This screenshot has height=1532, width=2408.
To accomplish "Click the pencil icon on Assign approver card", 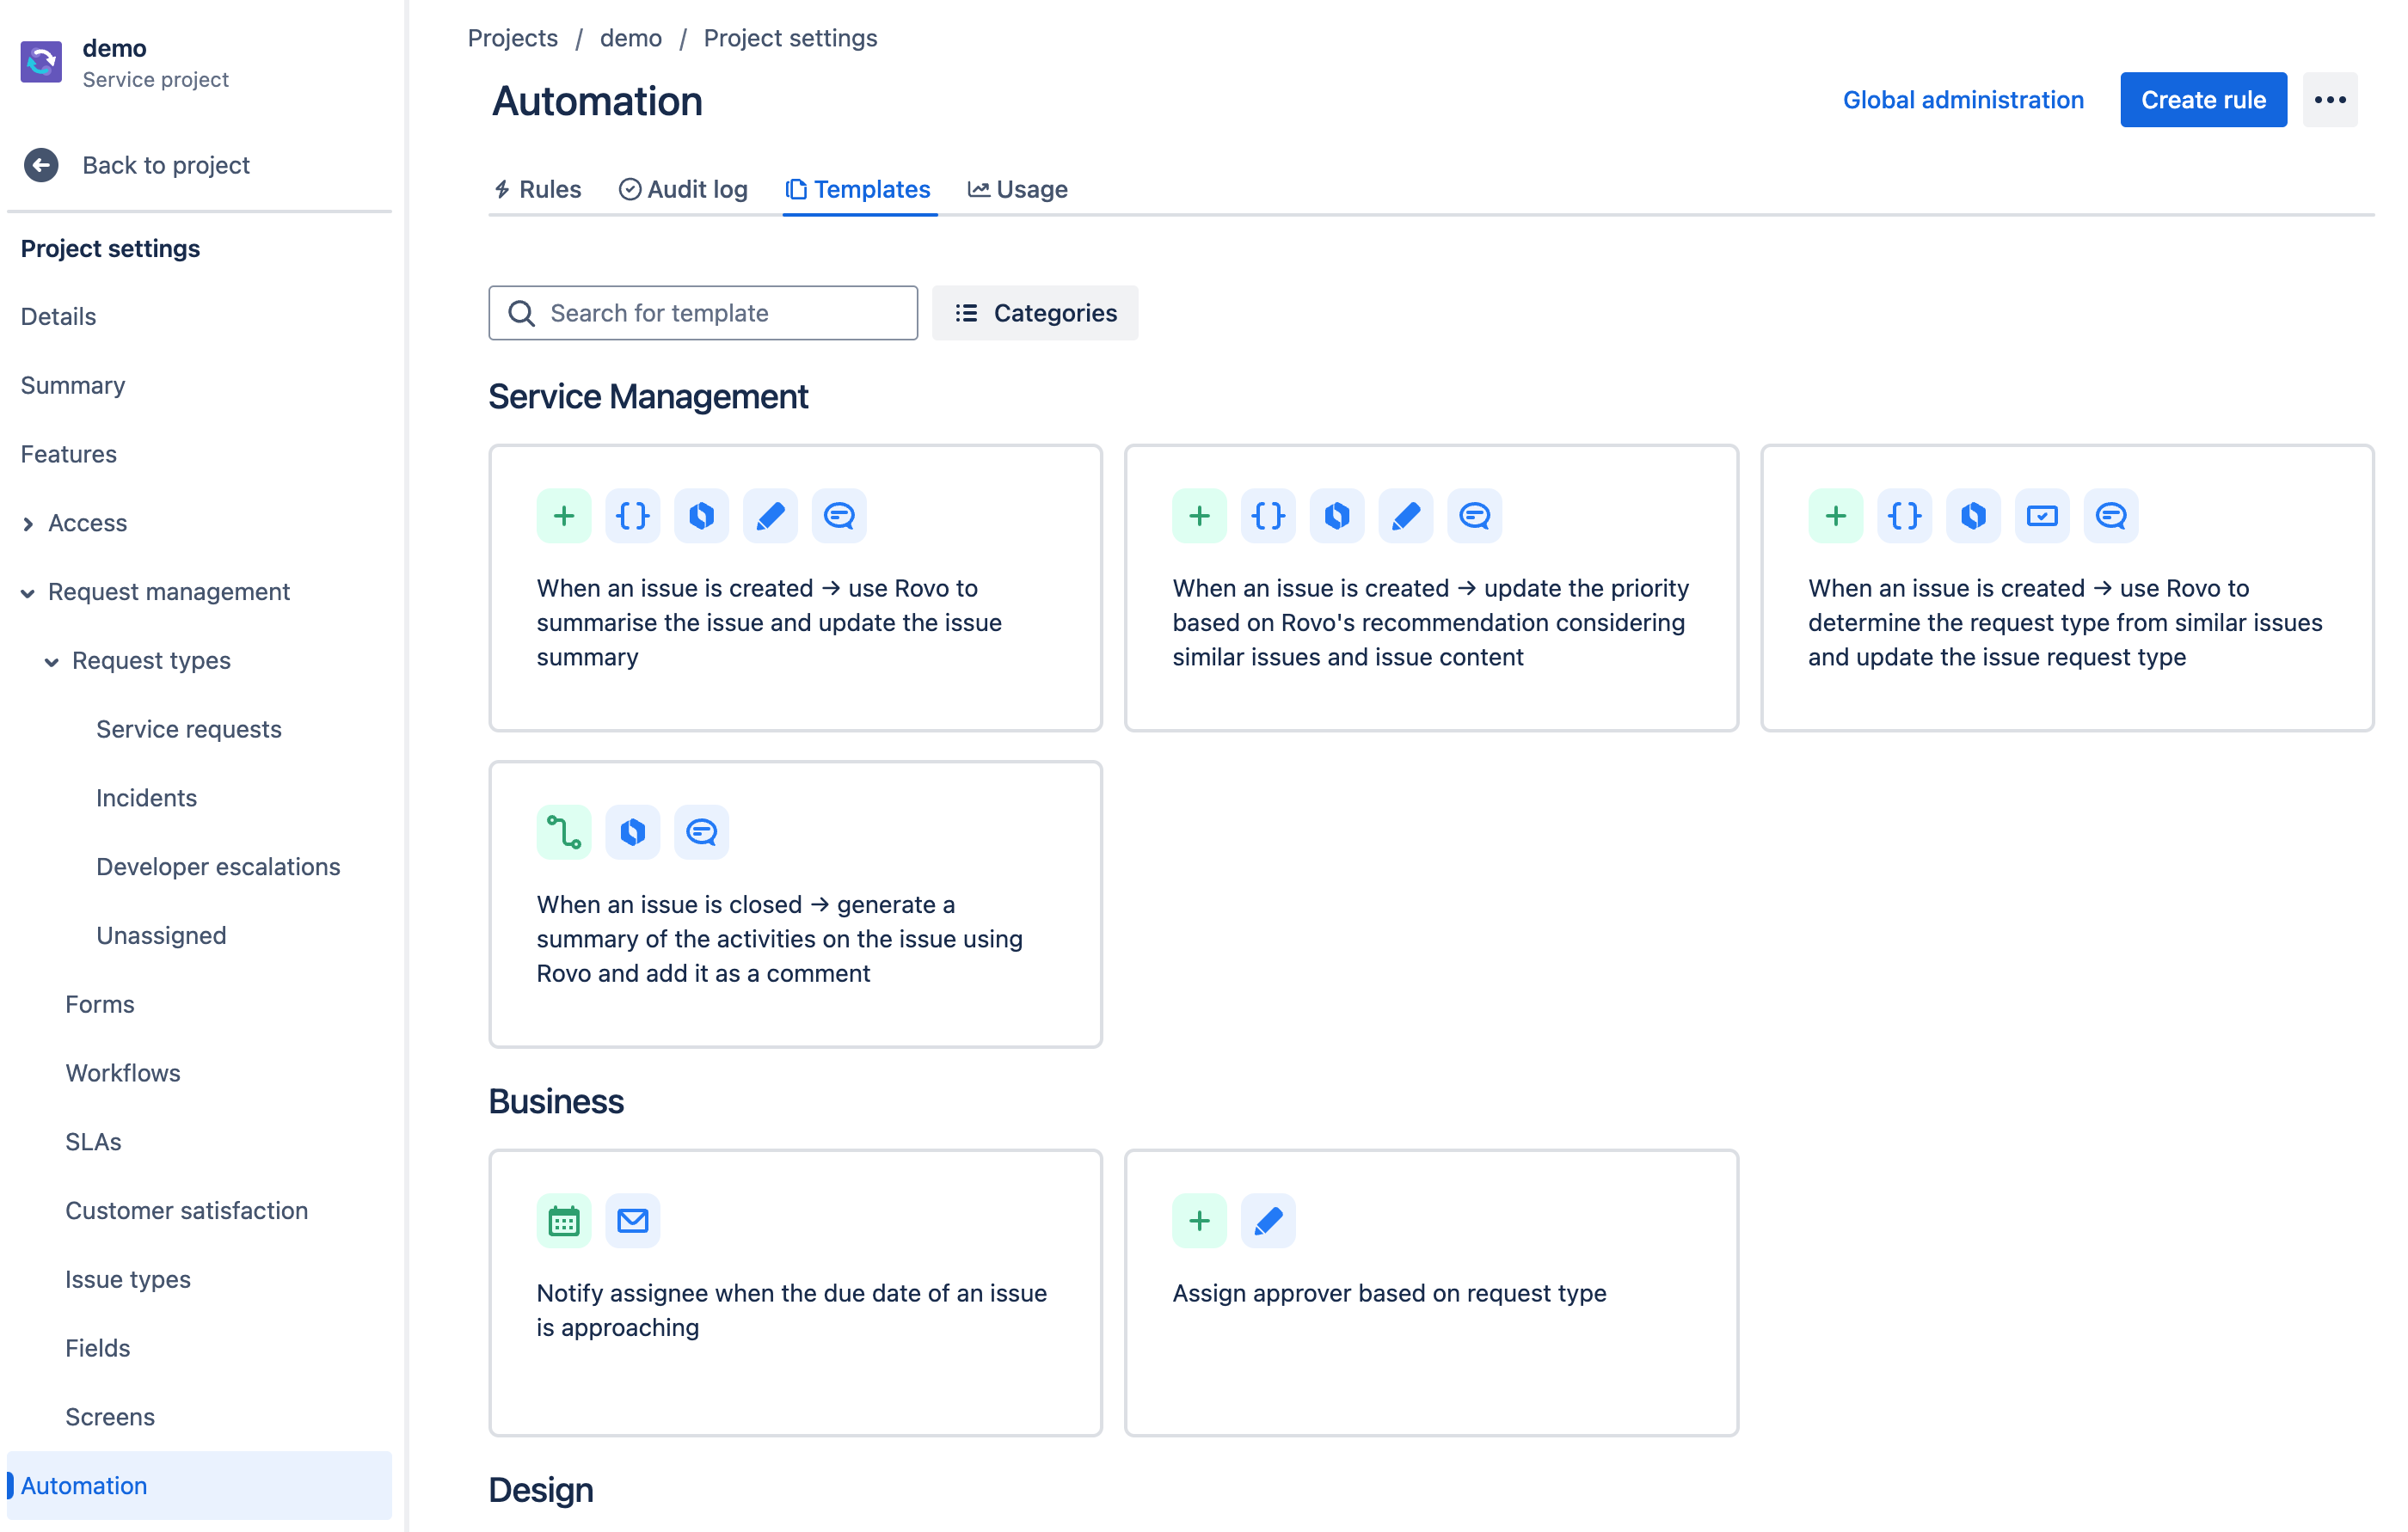I will point(1268,1220).
